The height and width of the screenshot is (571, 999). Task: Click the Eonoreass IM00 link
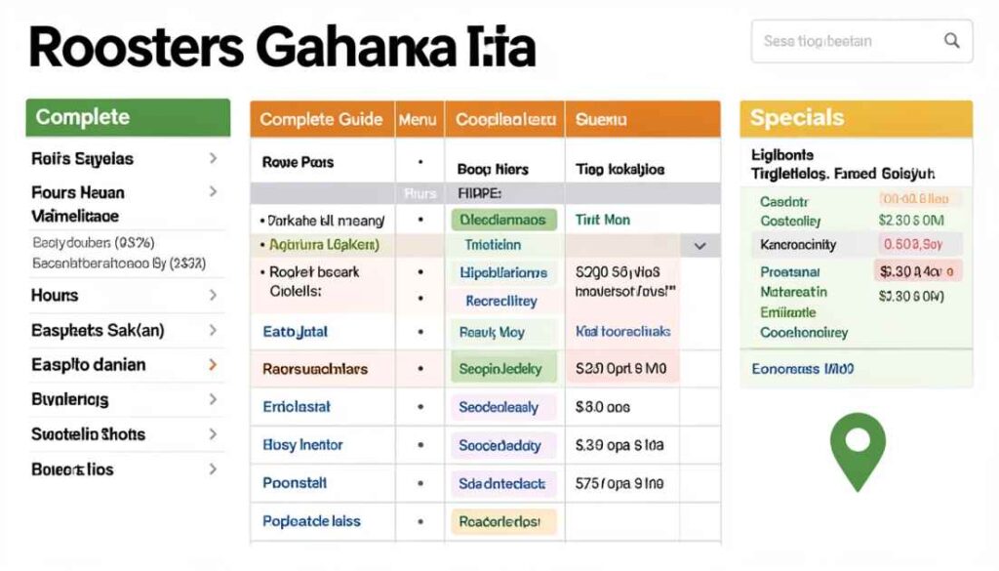802,369
